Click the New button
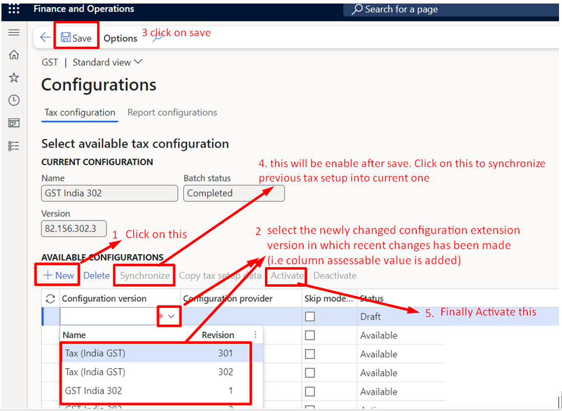The width and height of the screenshot is (562, 411). (x=58, y=276)
